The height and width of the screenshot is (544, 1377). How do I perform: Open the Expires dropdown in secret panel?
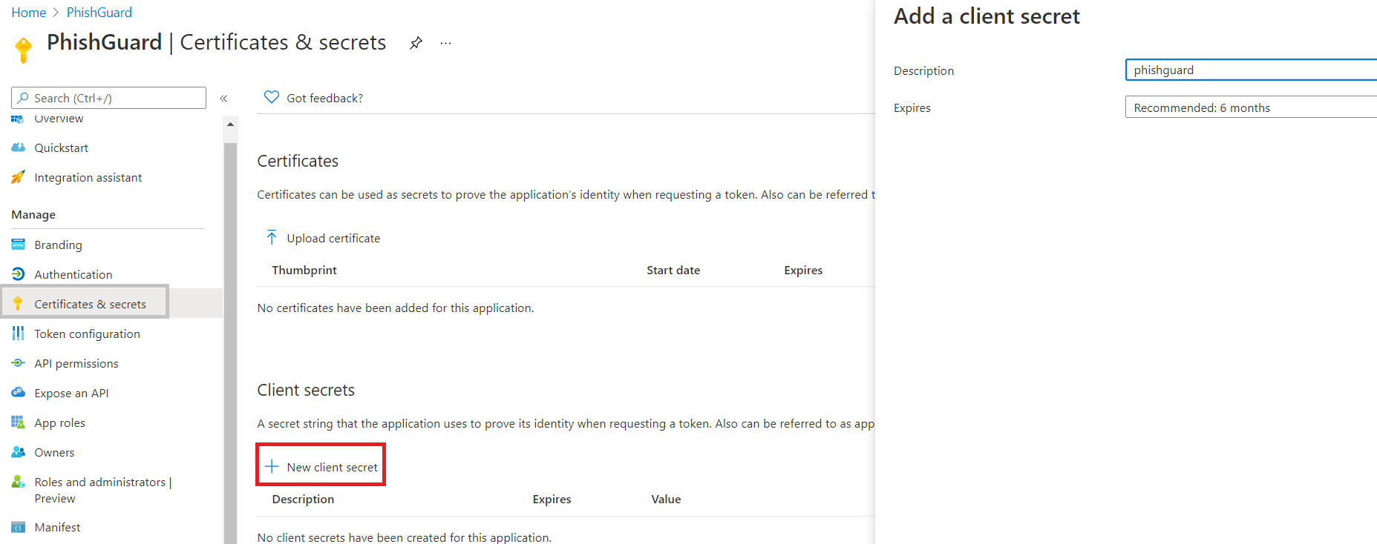[x=1251, y=107]
